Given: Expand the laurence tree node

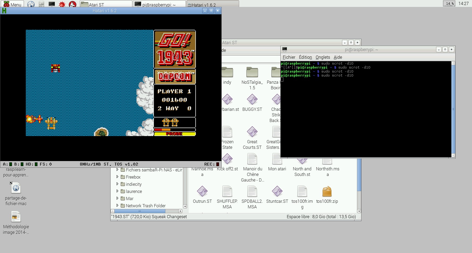Looking at the screenshot, I should 117,191.
